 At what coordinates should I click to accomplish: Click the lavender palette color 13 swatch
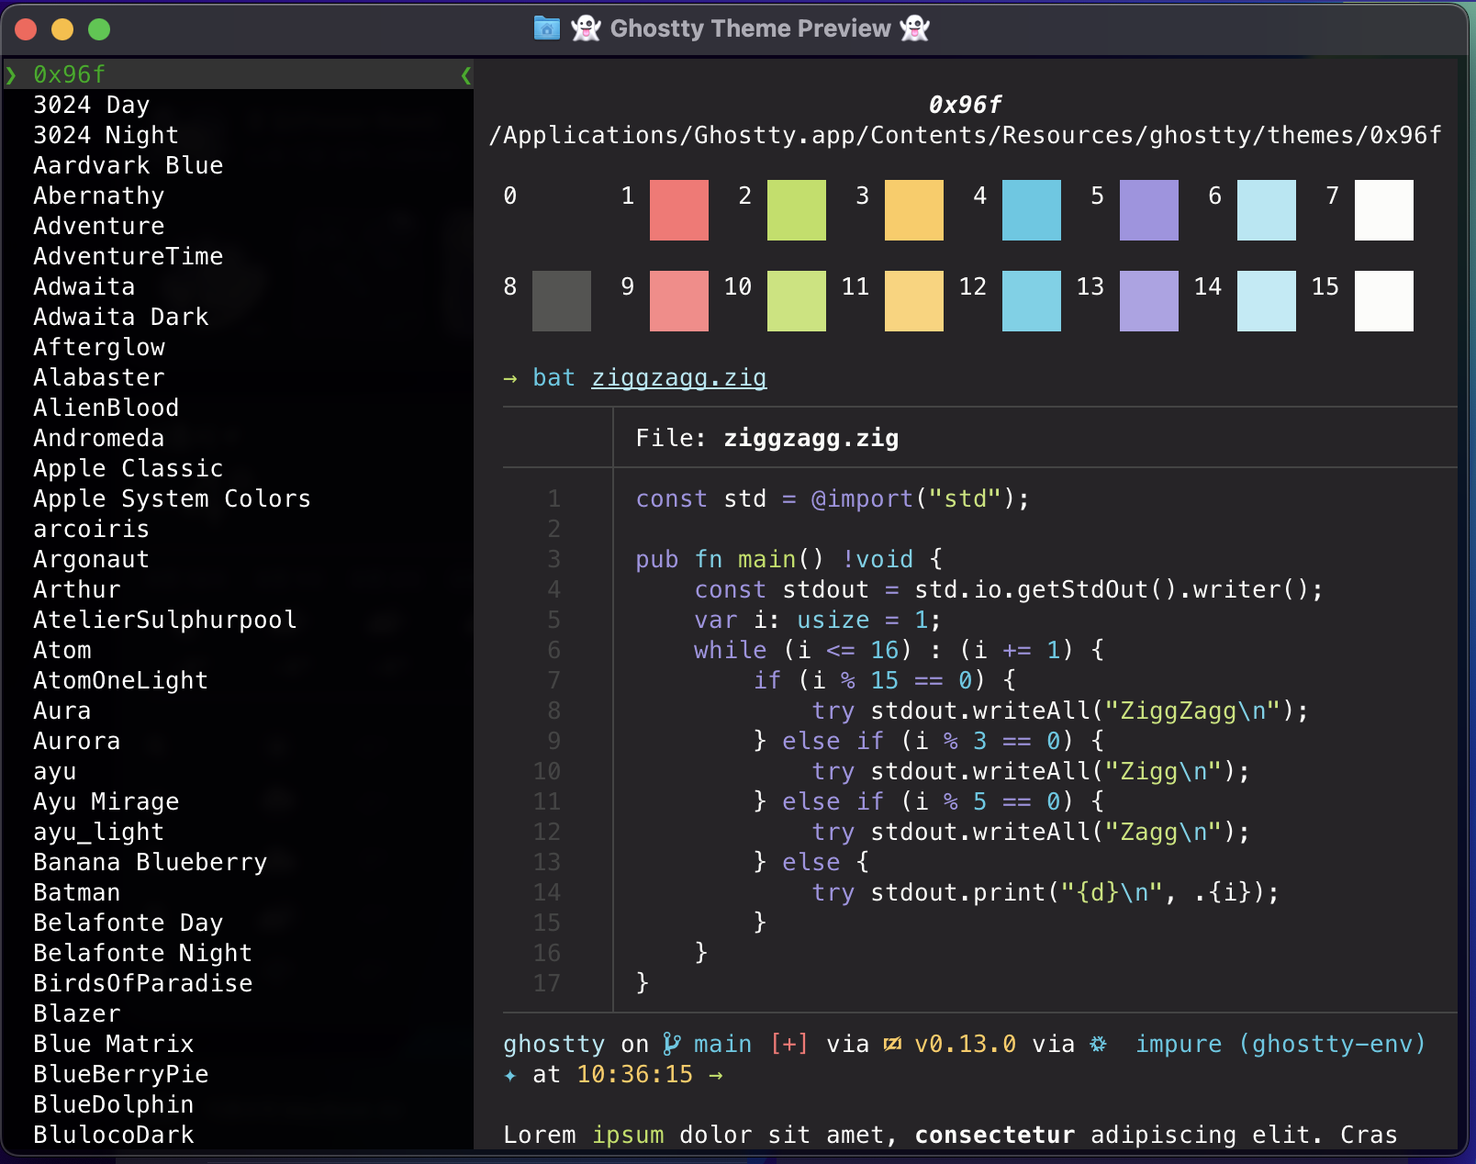pyautogui.click(x=1149, y=301)
